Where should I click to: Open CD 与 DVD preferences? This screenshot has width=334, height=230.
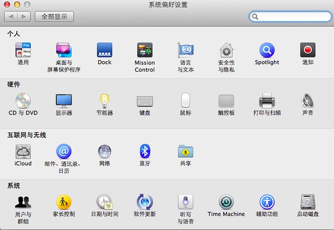[x=23, y=101]
